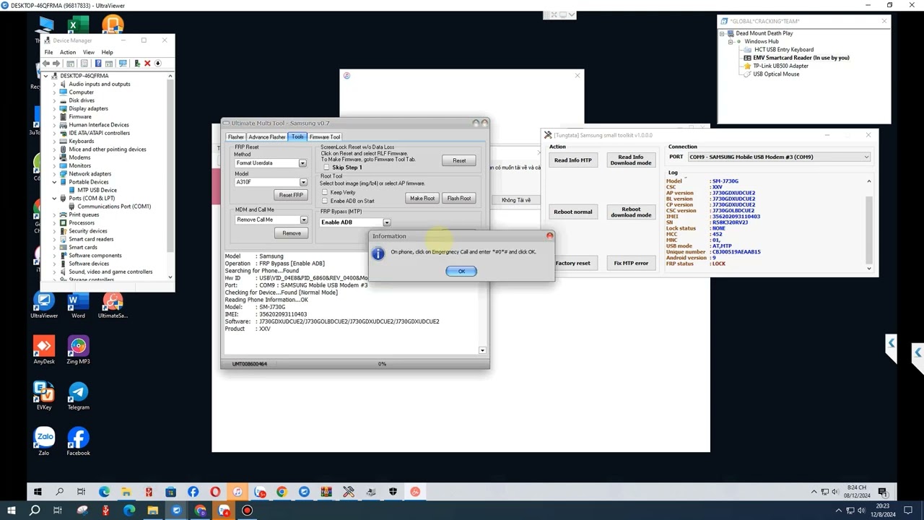Click the Make Root button

(422, 199)
